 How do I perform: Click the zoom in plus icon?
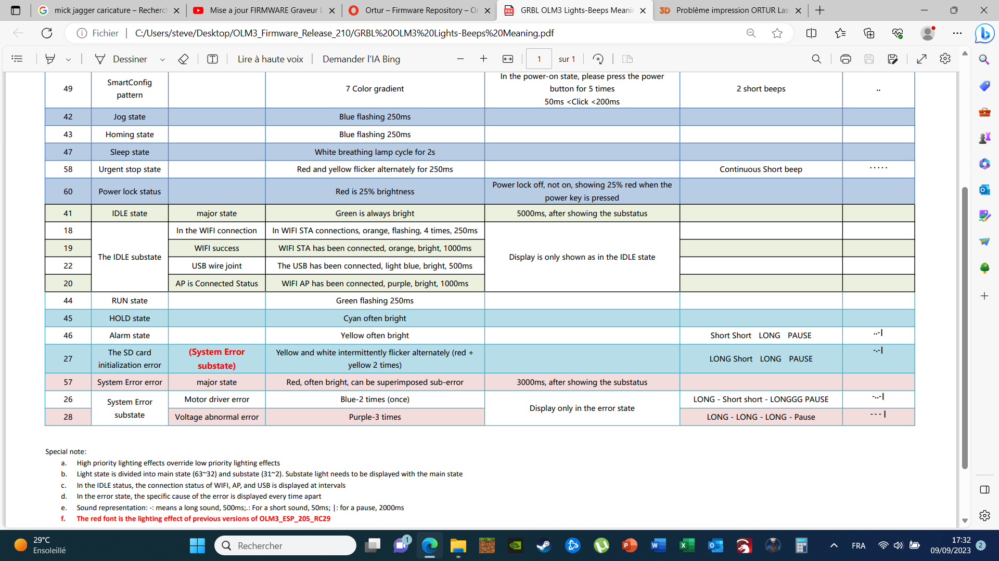pos(483,59)
